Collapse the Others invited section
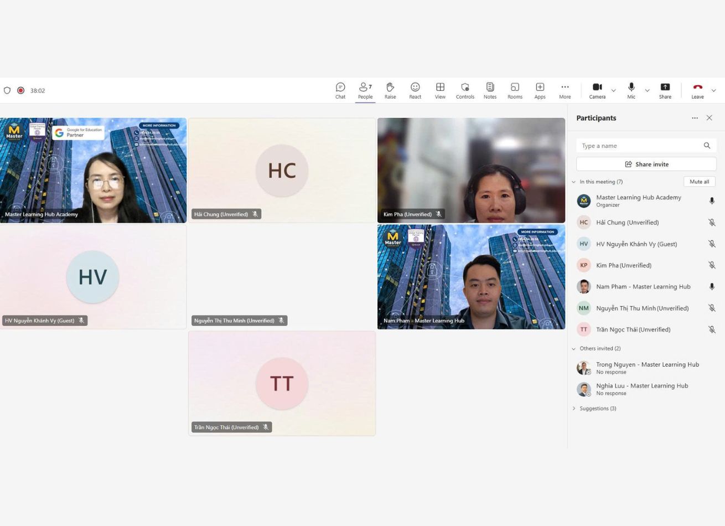Image resolution: width=725 pixels, height=526 pixels. coord(574,349)
